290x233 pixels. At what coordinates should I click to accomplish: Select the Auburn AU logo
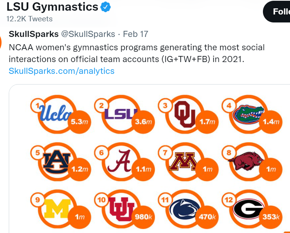(x=56, y=161)
